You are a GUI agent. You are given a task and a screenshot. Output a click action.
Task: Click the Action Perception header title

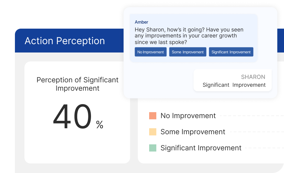pyautogui.click(x=65, y=41)
